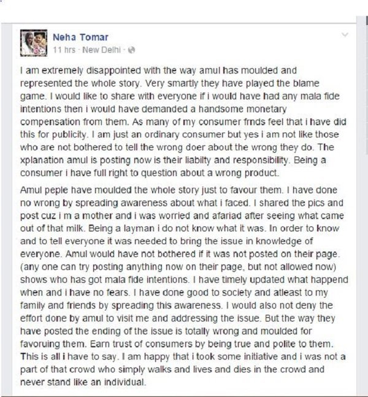Expand the post options chevron
Viewport: 368px width, 397px height.
[x=345, y=35]
